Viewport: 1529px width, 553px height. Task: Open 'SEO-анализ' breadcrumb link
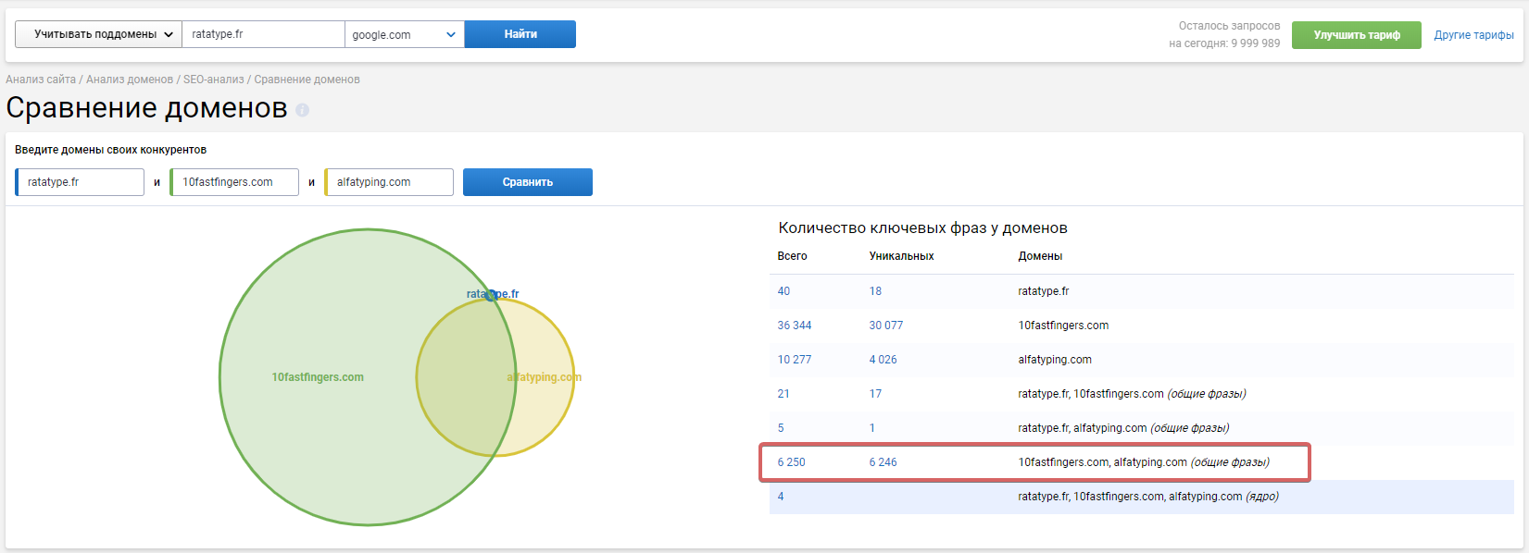(213, 80)
